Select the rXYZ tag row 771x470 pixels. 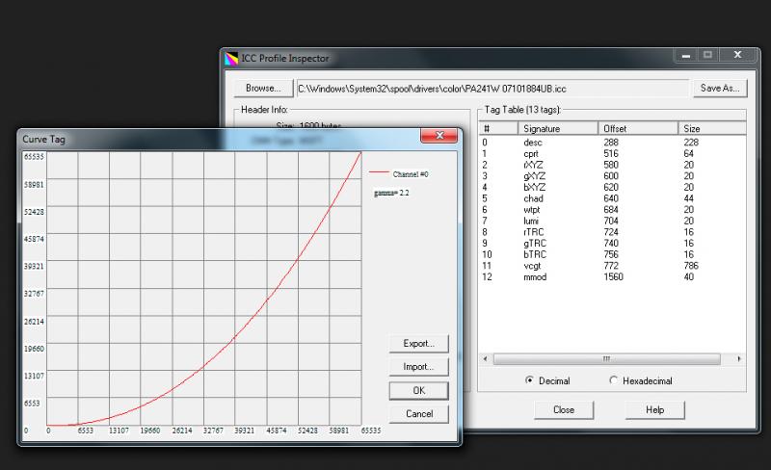click(612, 165)
